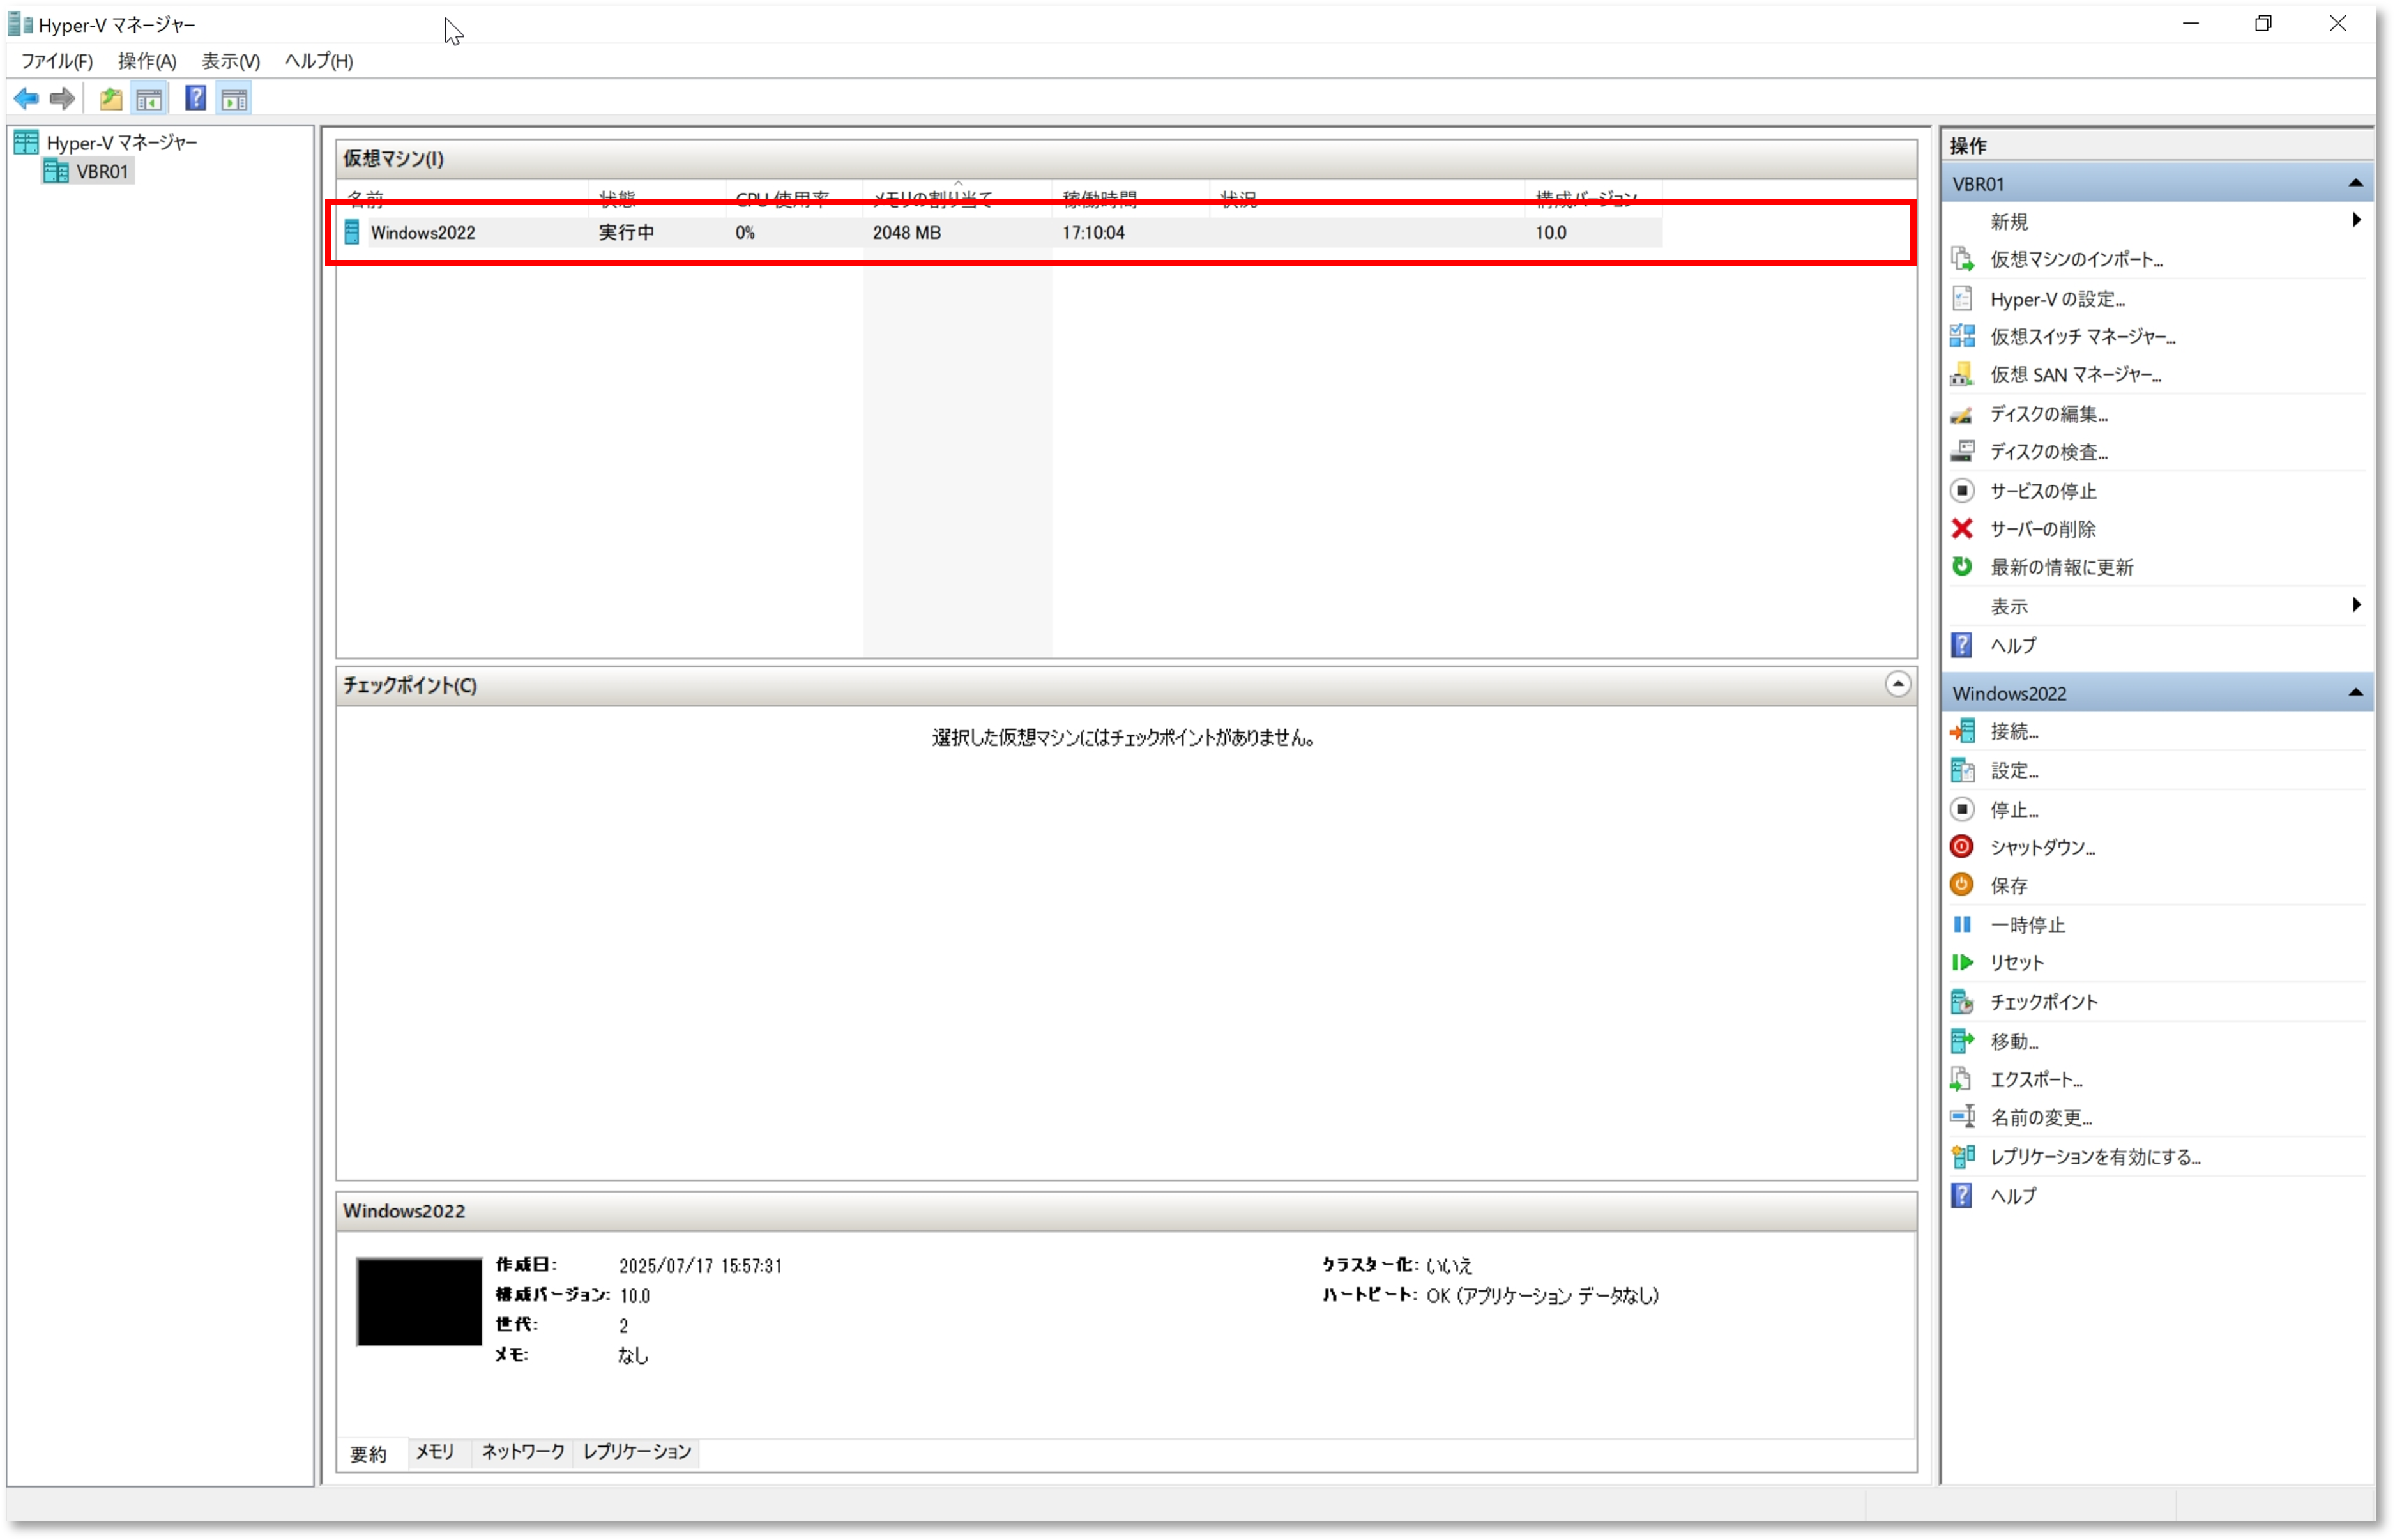Image resolution: width=2395 pixels, height=1540 pixels.
Task: Click 移動 action for Windows2022
Action: [x=2013, y=1042]
